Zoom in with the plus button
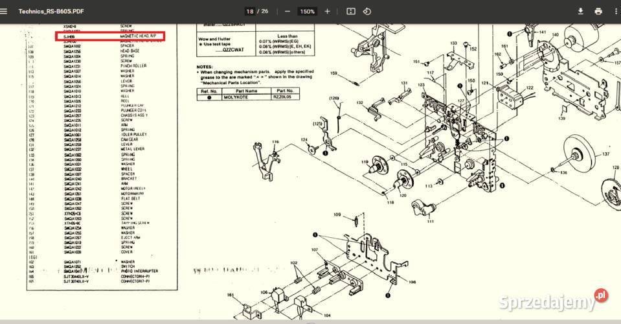The width and height of the screenshot is (621, 324). click(x=327, y=12)
